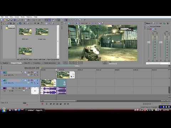Open Event Pan/Crop on track 1 clip
The image size is (171, 128).
point(73,75)
